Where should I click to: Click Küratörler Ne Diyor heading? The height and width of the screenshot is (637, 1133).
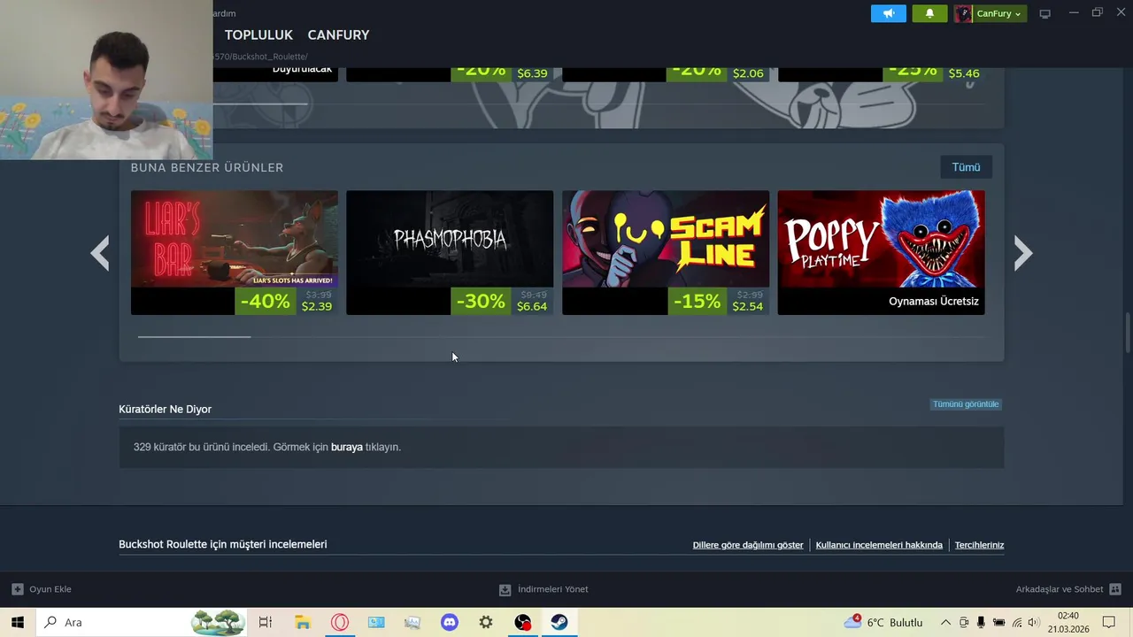click(x=165, y=409)
